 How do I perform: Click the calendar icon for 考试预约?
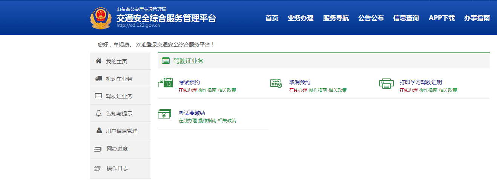click(165, 83)
